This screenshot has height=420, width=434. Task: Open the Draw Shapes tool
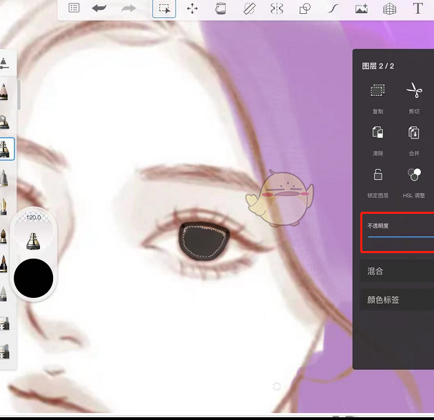(305, 8)
